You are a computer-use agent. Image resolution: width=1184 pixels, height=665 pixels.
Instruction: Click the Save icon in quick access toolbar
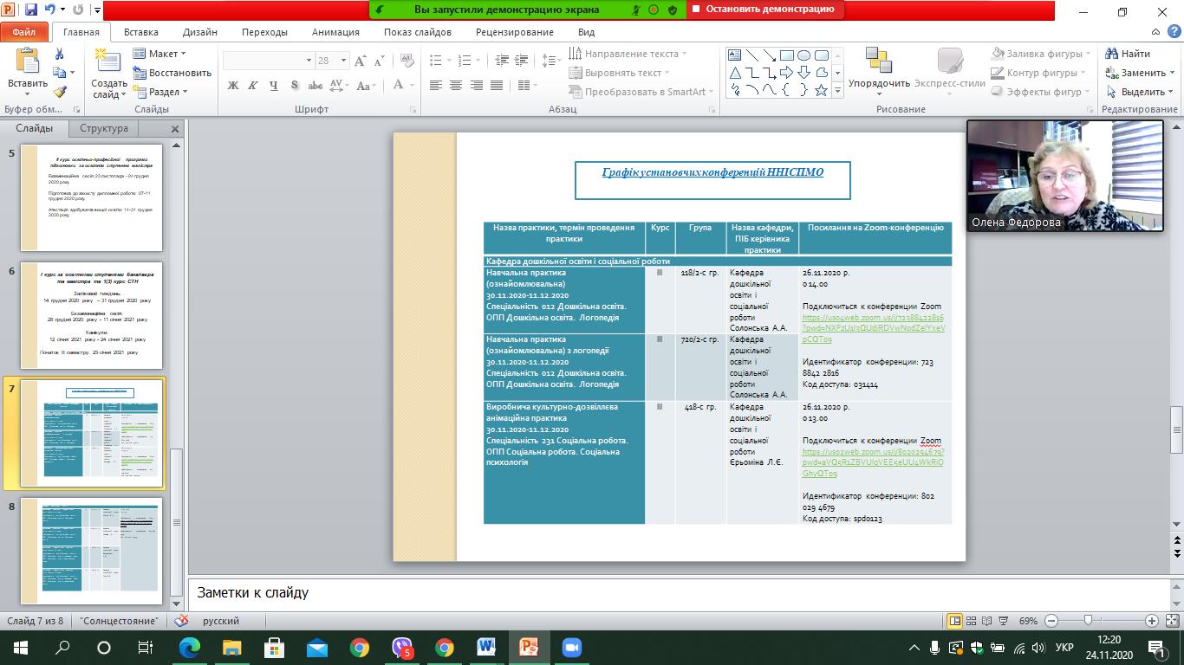pos(31,10)
